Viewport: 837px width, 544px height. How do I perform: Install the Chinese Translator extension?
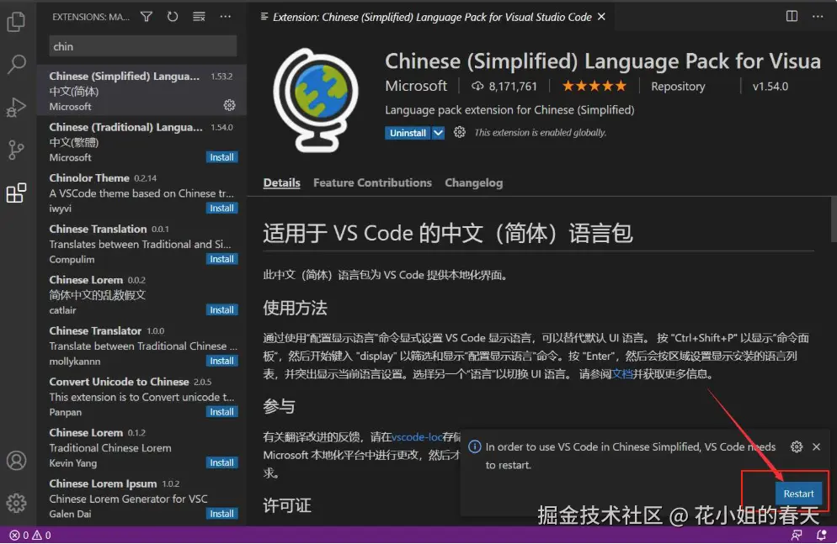click(221, 361)
